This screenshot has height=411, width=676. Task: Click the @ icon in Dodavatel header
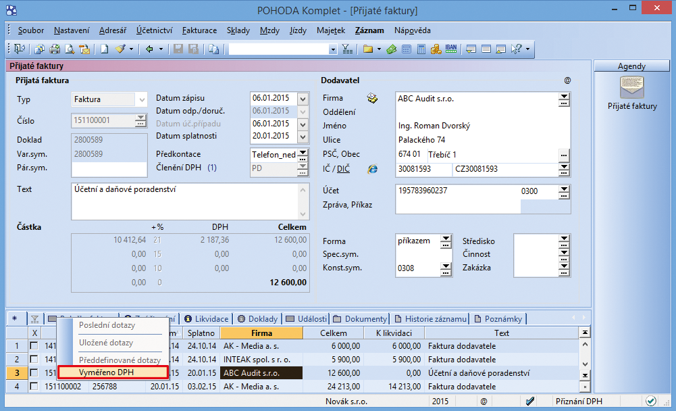coord(567,80)
